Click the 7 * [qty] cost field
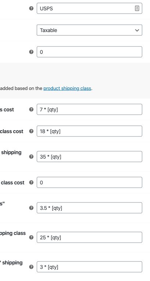 coord(89,109)
